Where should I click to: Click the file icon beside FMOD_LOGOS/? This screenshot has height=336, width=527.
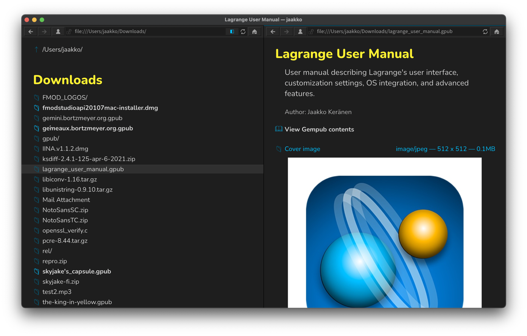pos(36,98)
